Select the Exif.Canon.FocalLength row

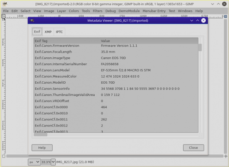pos(116,52)
